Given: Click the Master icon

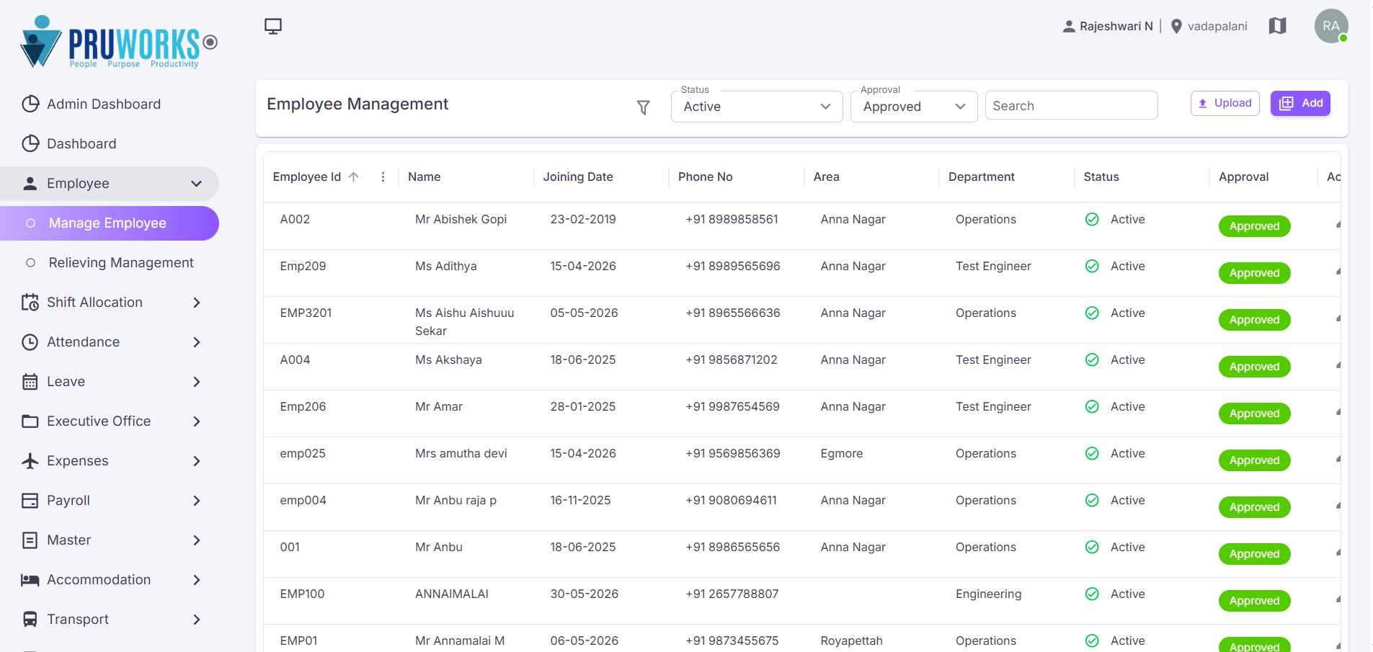Looking at the screenshot, I should point(30,540).
